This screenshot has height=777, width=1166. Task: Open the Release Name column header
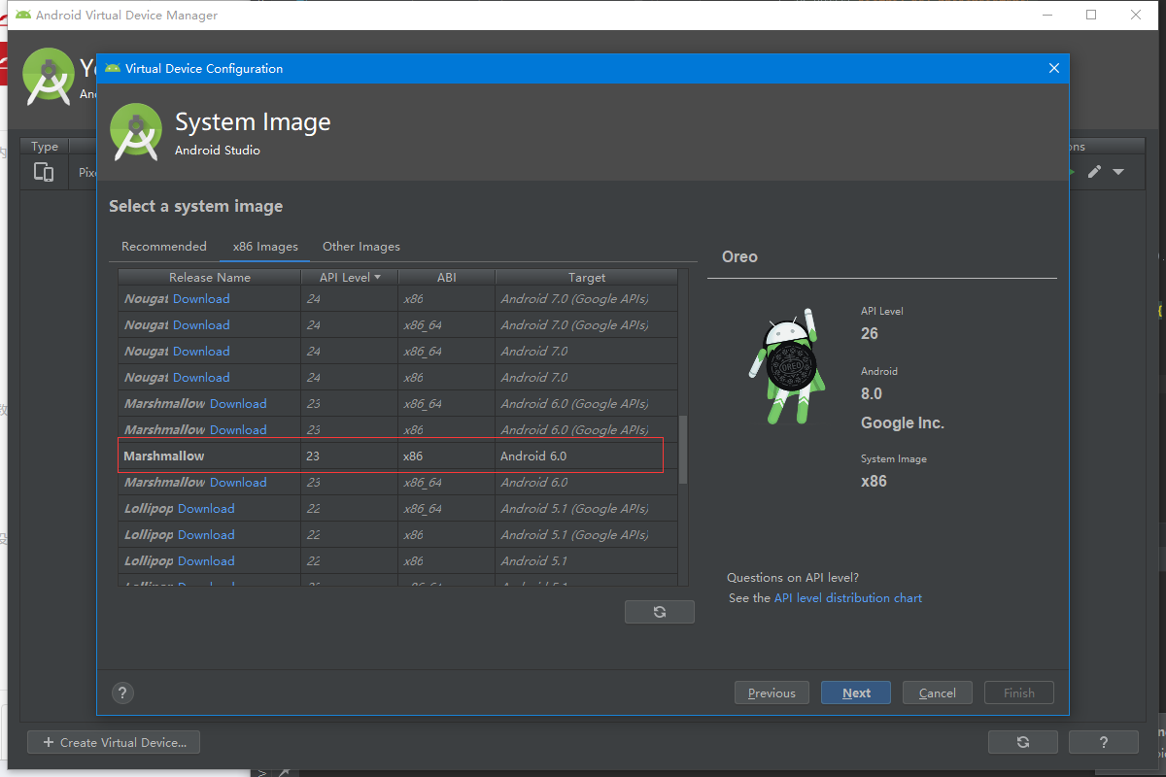tap(209, 277)
